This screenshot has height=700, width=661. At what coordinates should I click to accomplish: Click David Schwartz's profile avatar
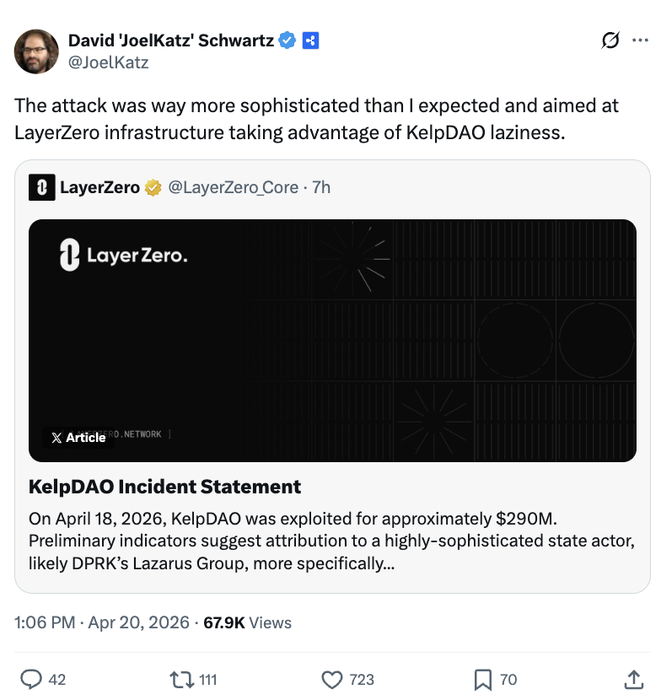pyautogui.click(x=36, y=51)
